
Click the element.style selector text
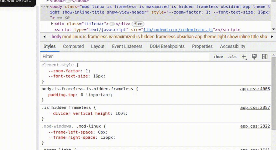click(x=58, y=65)
